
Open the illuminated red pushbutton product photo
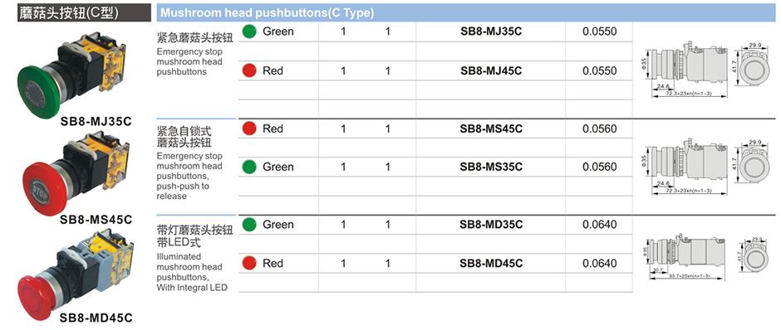[76, 272]
